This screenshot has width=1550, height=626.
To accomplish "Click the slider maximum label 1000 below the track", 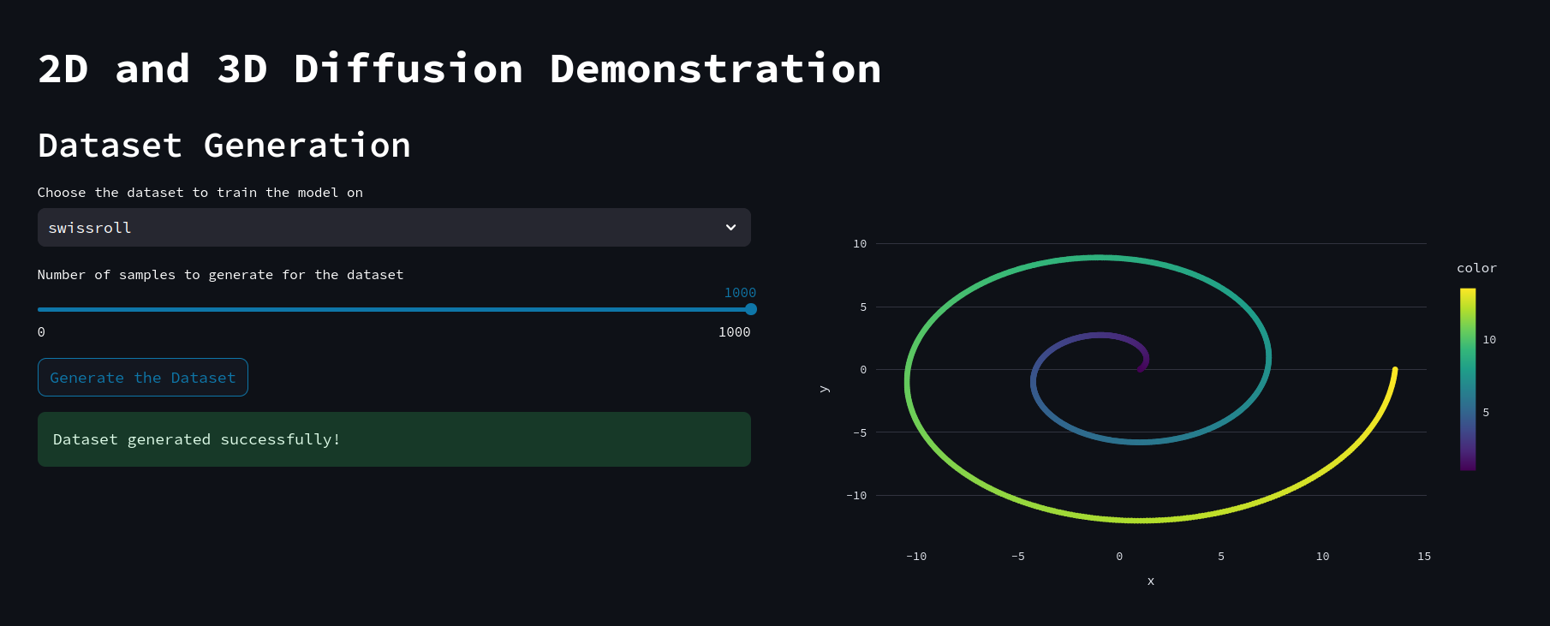I will 734,332.
